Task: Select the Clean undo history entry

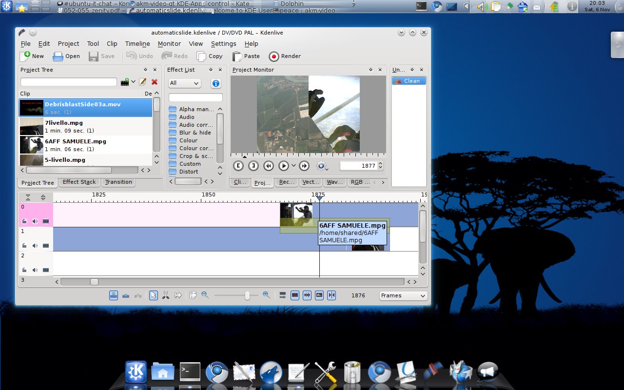Action: click(x=409, y=81)
